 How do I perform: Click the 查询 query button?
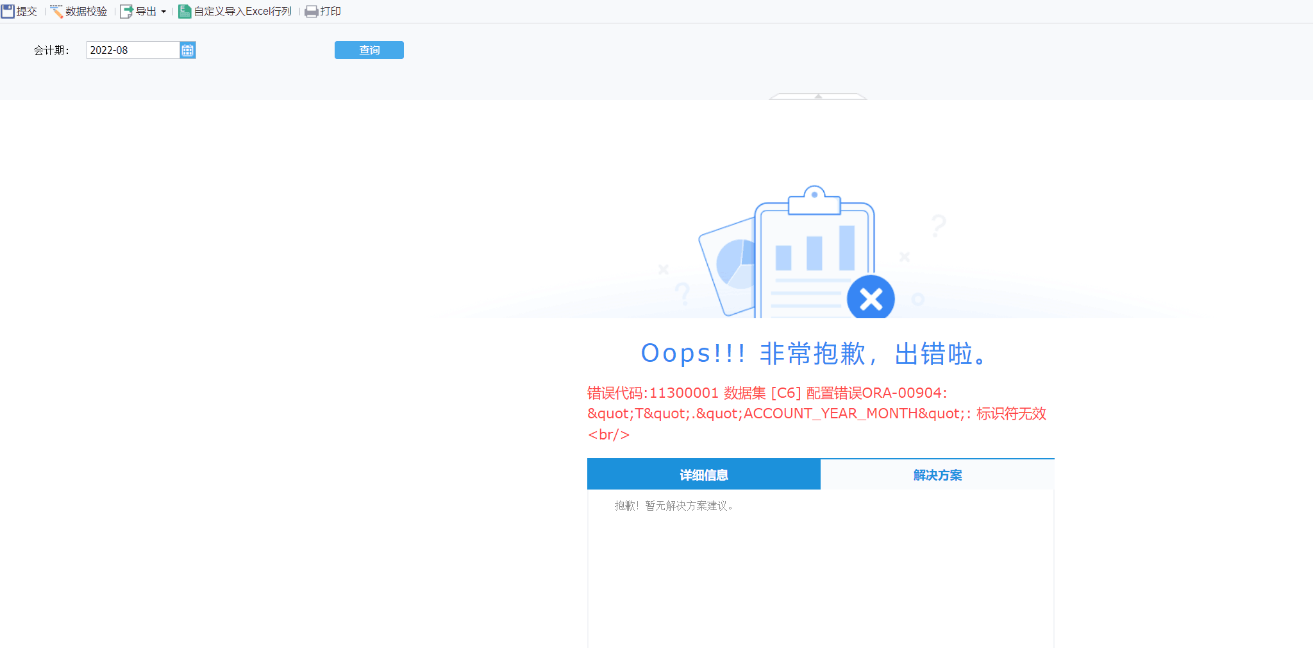[369, 50]
